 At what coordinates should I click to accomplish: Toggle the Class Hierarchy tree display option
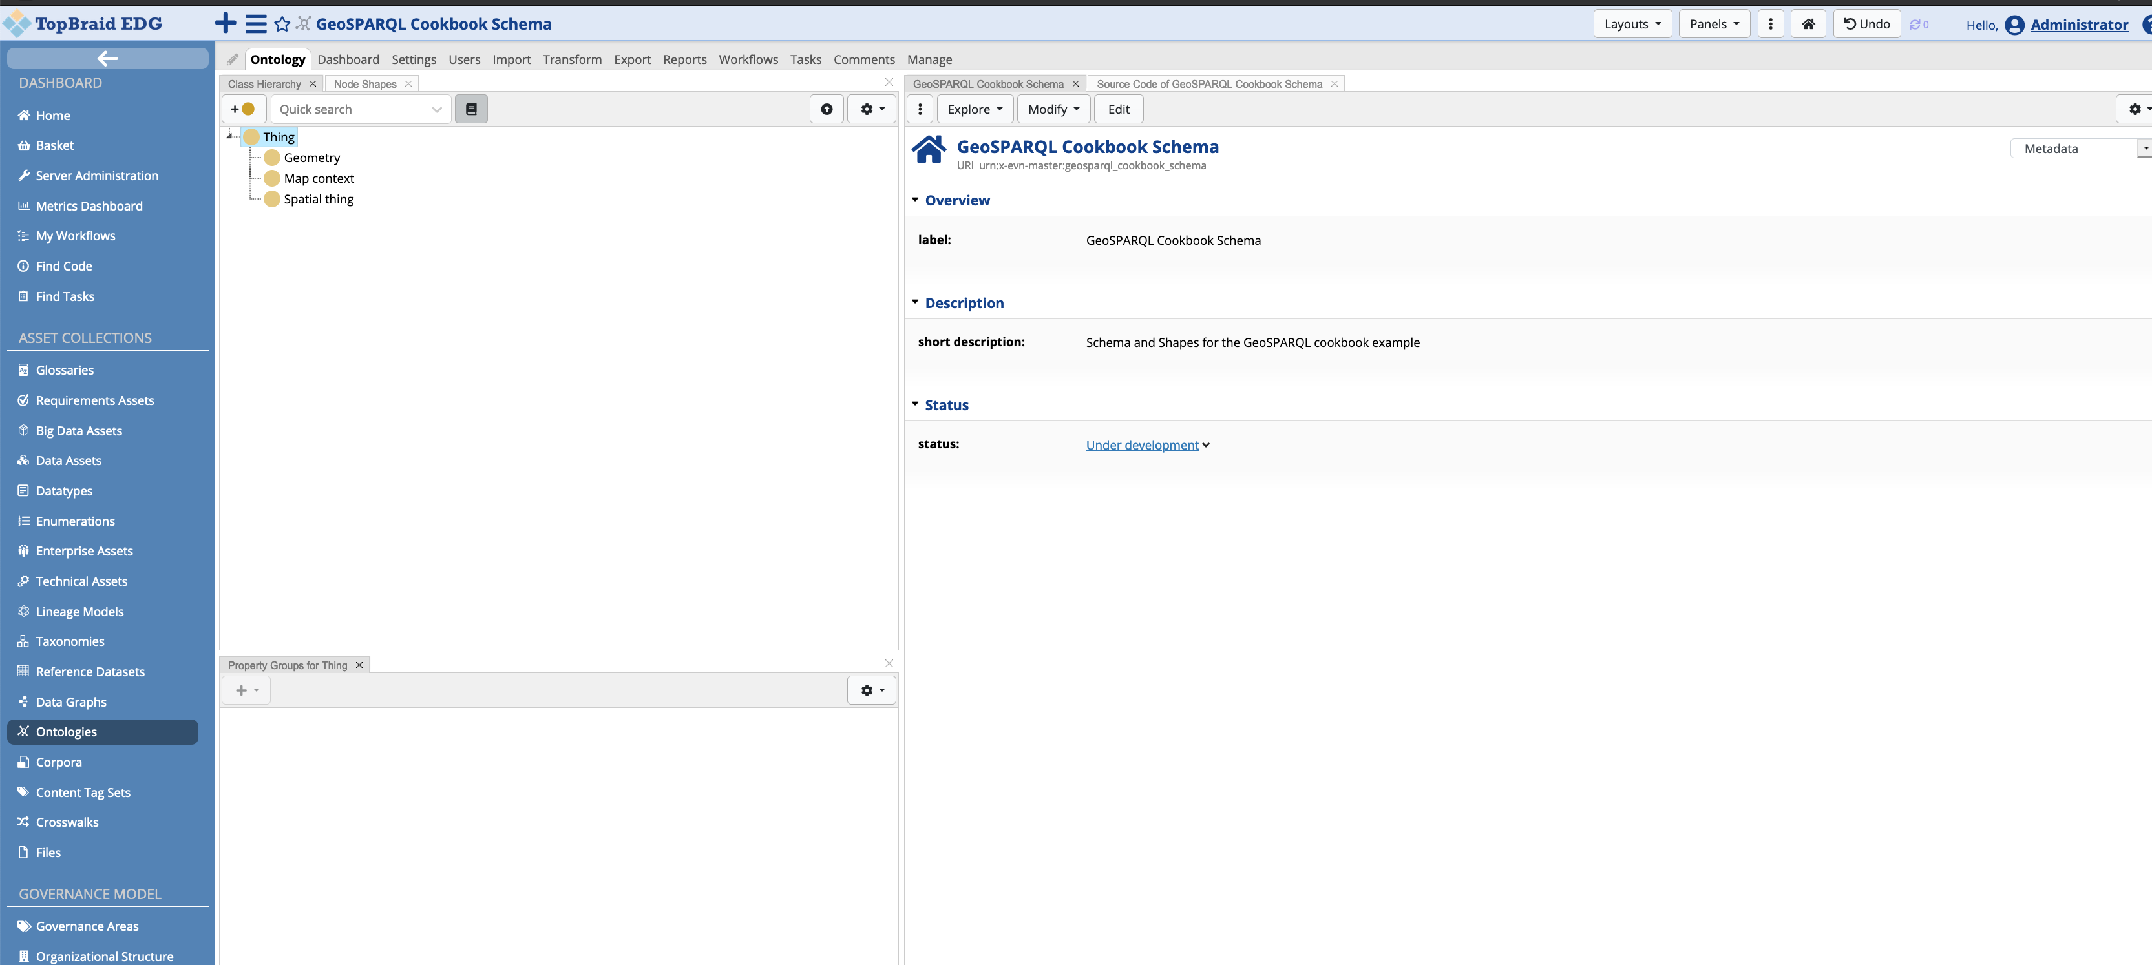[x=871, y=109]
